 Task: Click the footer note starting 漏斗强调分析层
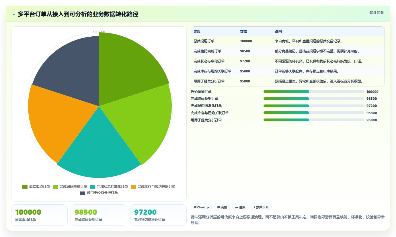tap(288, 220)
